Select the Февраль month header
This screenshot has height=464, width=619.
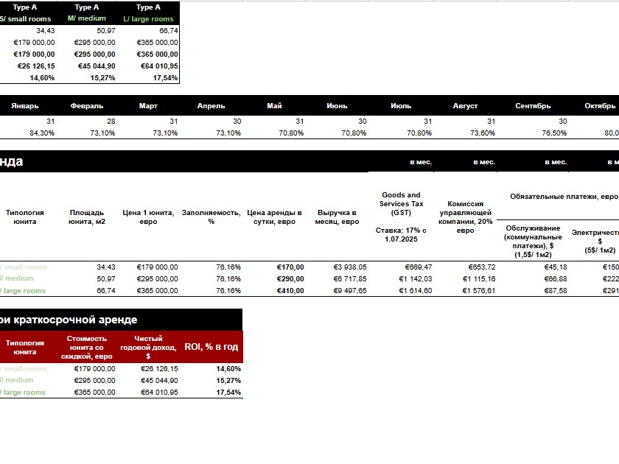87,106
